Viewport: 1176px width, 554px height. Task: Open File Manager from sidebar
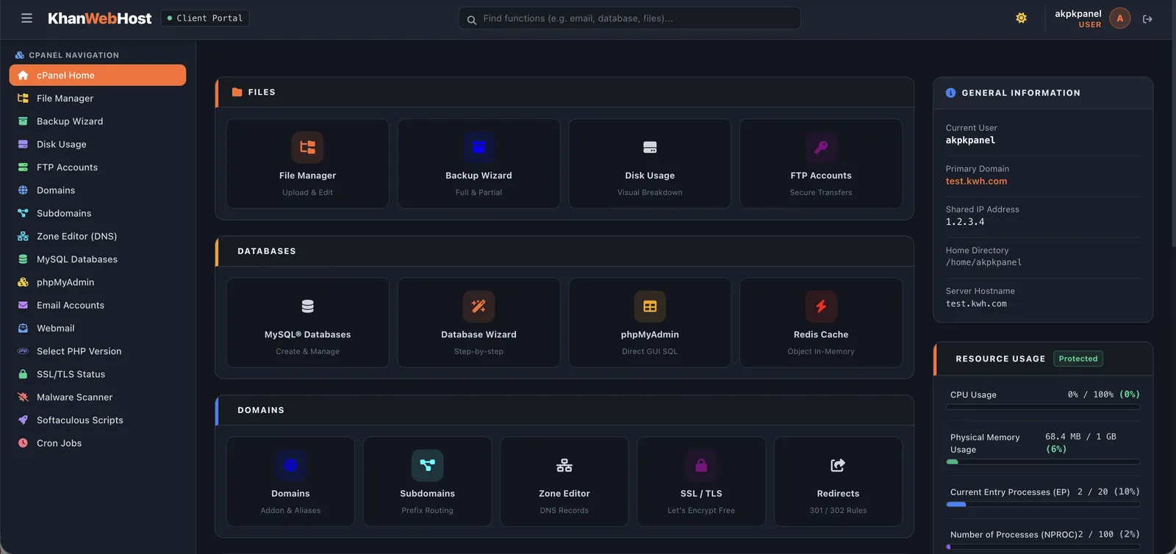point(98,98)
